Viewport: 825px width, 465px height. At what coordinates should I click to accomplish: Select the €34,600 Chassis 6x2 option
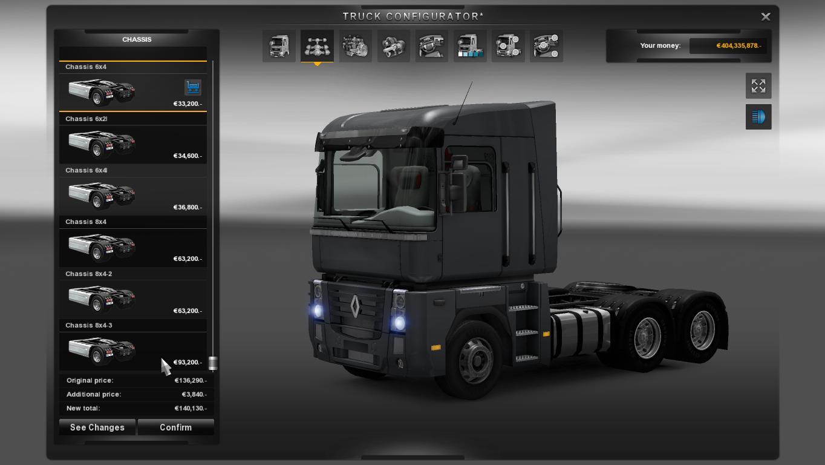point(132,144)
